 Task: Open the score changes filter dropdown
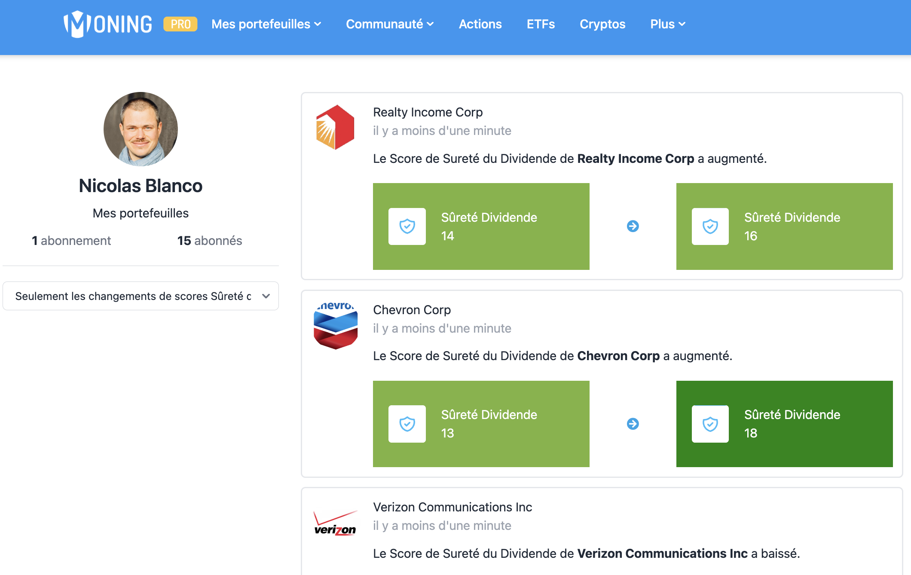[141, 296]
